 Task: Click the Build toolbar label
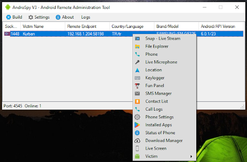coord(17,17)
